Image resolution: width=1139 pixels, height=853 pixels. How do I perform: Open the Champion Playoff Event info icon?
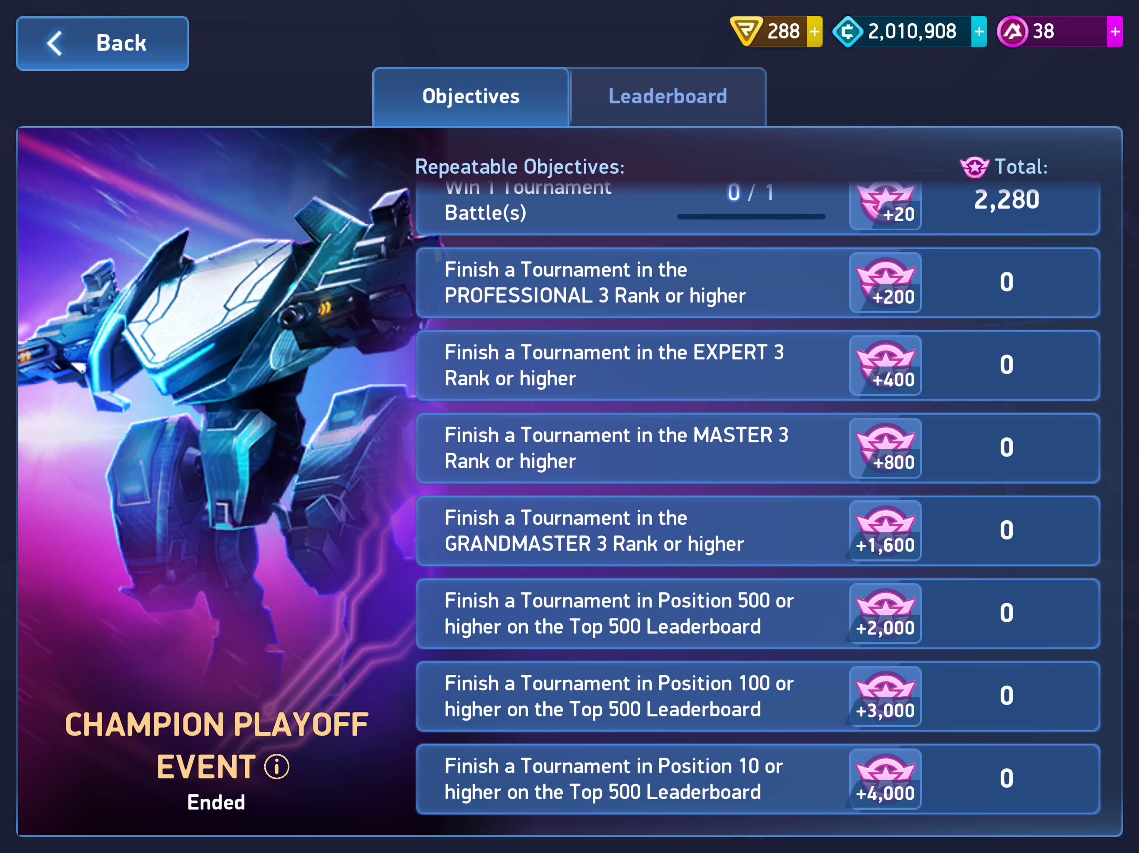pos(277,767)
